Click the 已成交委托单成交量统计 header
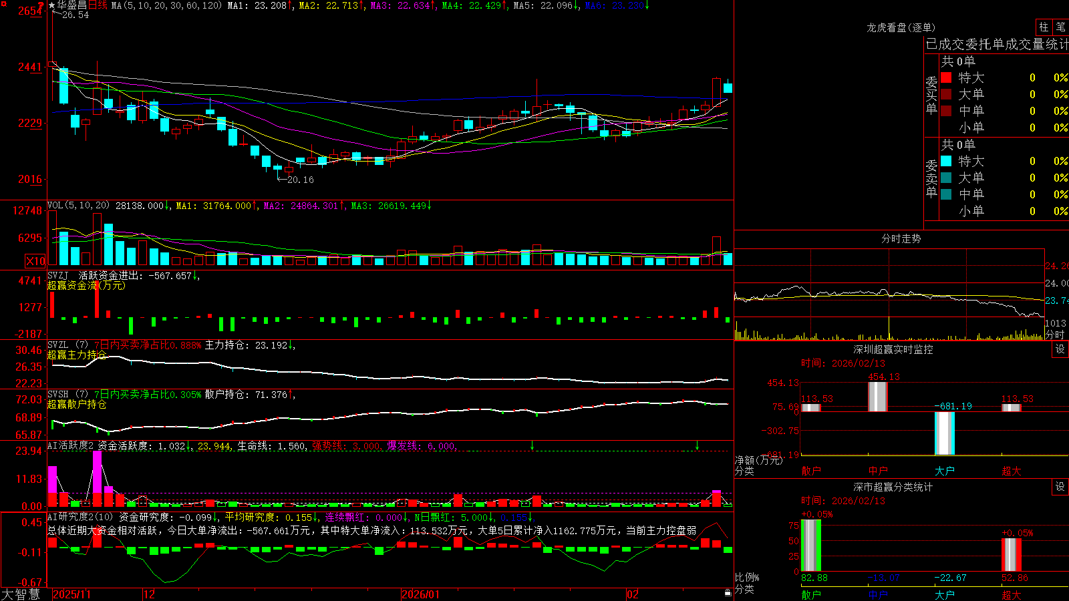Image resolution: width=1069 pixels, height=601 pixels. (x=997, y=44)
